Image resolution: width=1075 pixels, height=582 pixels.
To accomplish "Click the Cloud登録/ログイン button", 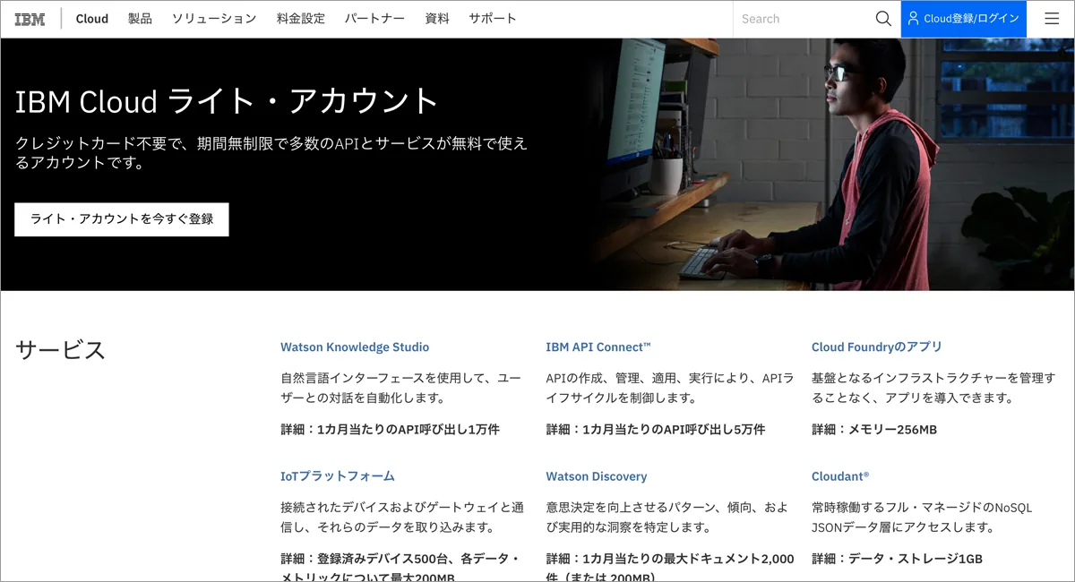I will [964, 19].
